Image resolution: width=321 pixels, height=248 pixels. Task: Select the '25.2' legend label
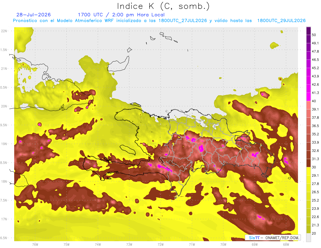315,200
